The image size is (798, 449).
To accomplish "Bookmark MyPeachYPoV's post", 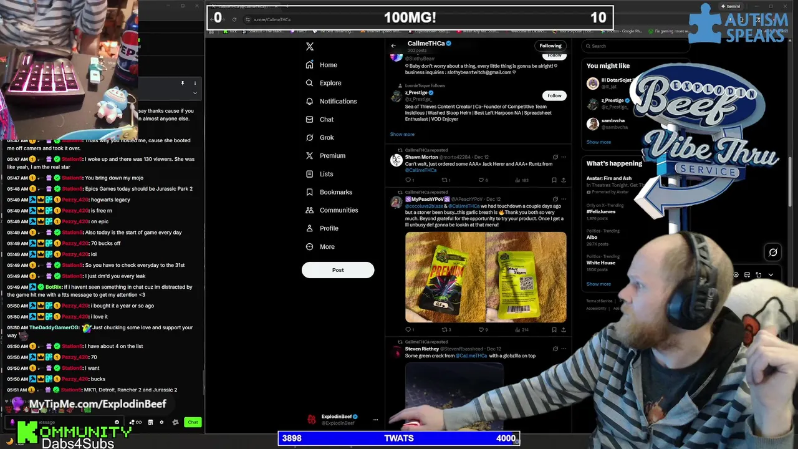I will [554, 329].
